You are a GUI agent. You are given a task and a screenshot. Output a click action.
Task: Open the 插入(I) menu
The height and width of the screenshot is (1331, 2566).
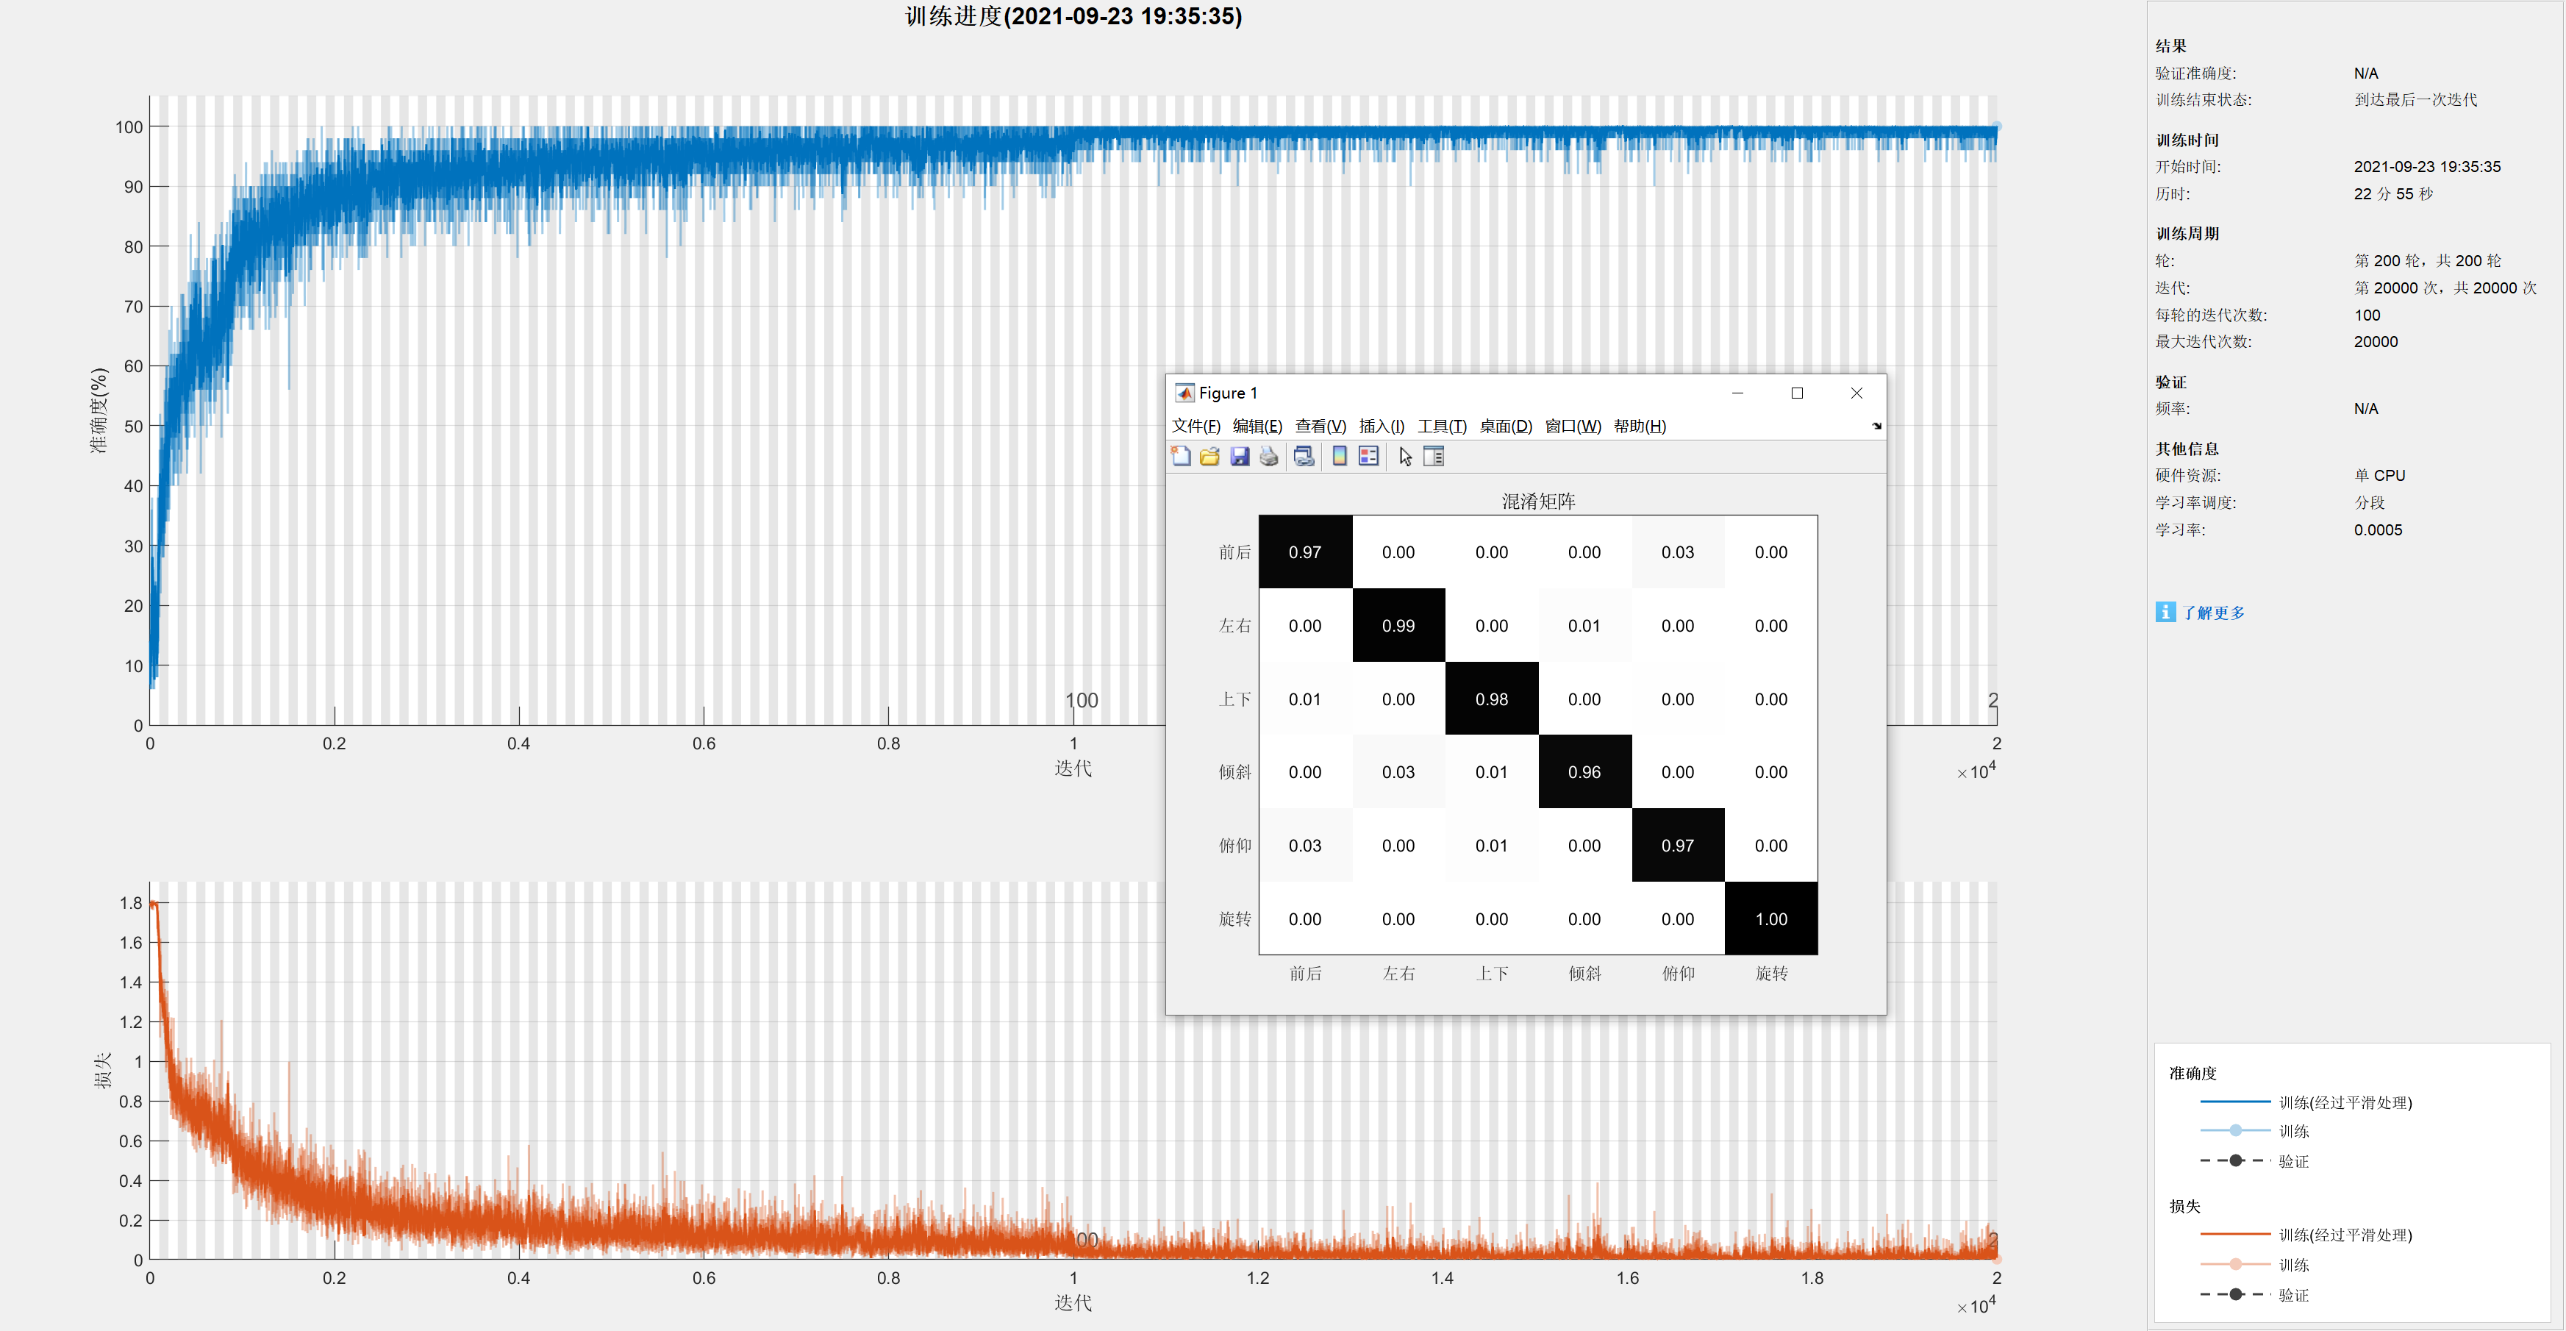1382,427
